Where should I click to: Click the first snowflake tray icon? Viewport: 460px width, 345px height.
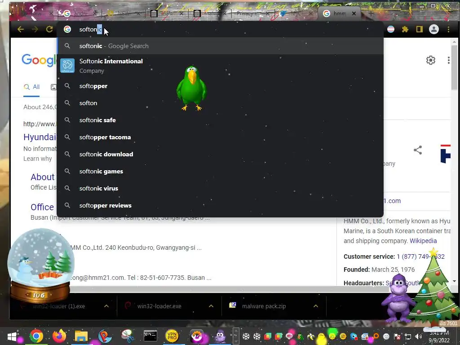[x=246, y=336]
